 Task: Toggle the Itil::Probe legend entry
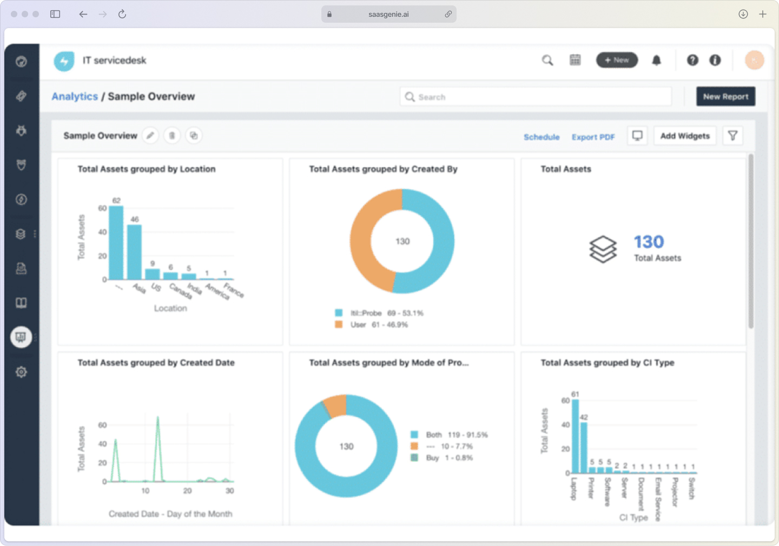(379, 313)
